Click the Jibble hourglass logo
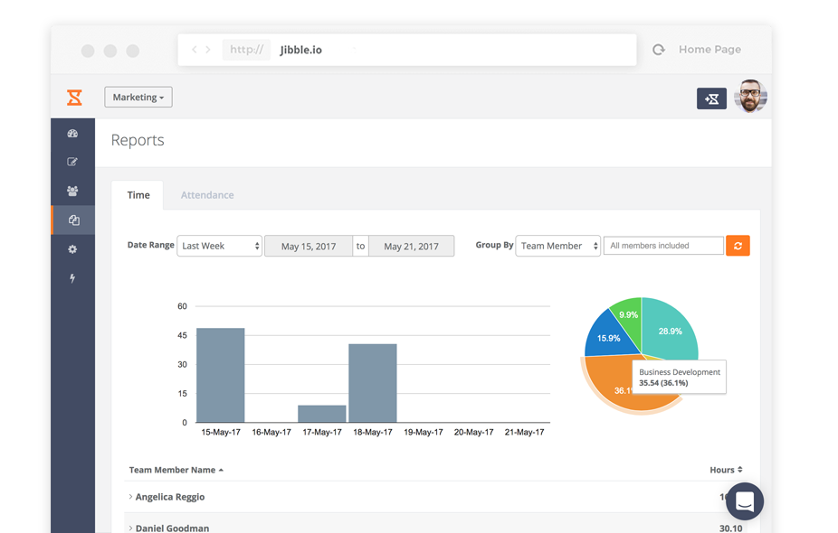The image size is (838, 533). (x=74, y=98)
